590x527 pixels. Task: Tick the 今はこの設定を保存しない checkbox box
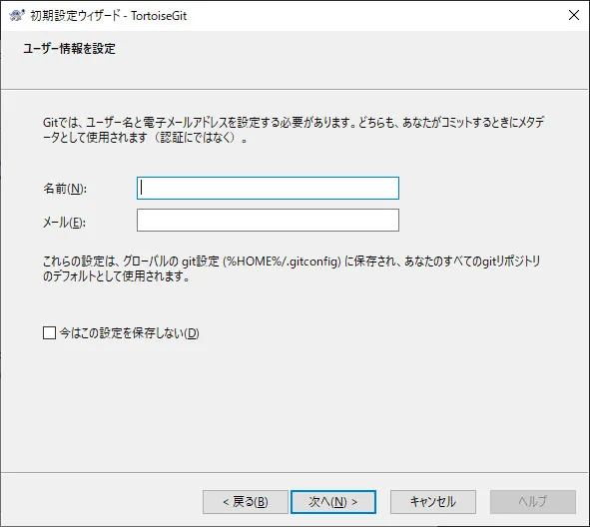pyautogui.click(x=49, y=333)
